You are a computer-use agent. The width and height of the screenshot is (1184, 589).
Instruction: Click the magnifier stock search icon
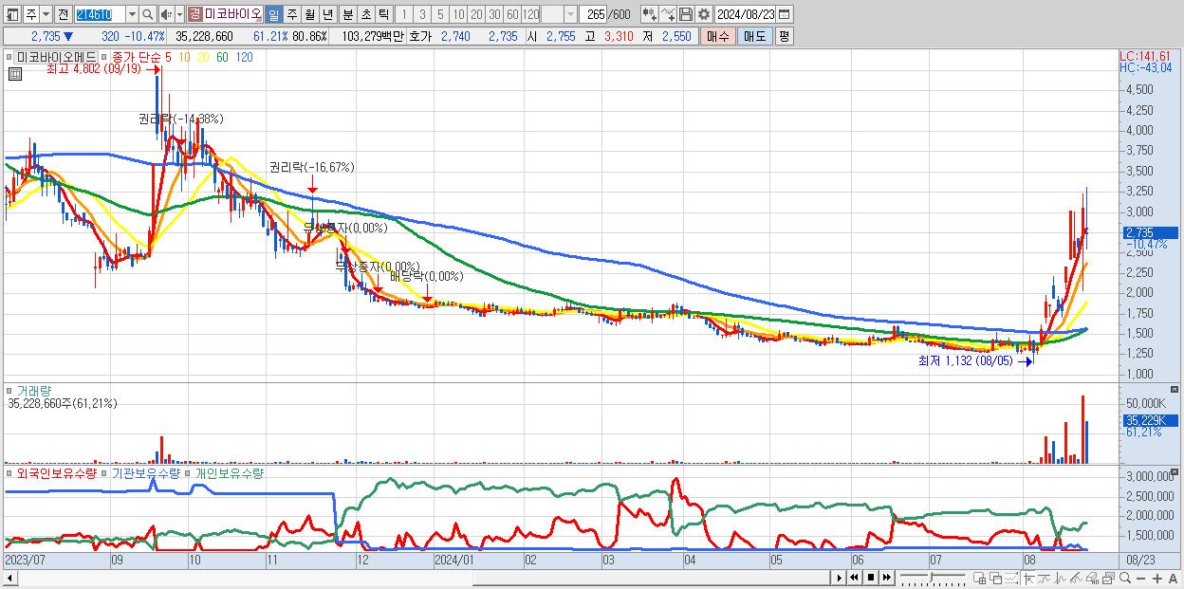pos(147,15)
